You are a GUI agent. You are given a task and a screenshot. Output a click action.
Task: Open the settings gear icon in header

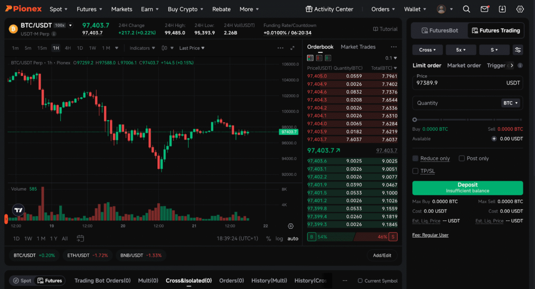(520, 9)
